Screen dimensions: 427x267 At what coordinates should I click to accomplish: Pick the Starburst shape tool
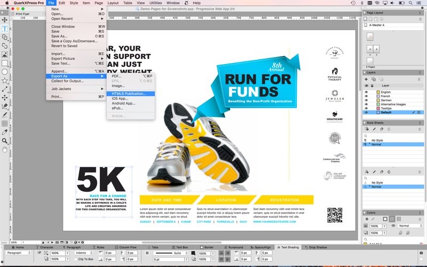pos(5,81)
